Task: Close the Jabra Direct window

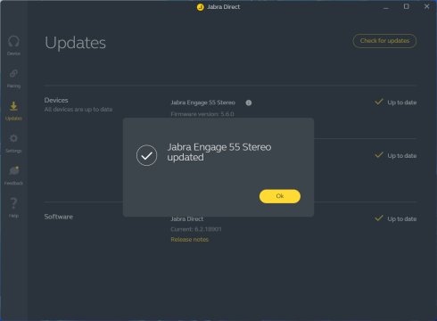Action: click(x=426, y=6)
